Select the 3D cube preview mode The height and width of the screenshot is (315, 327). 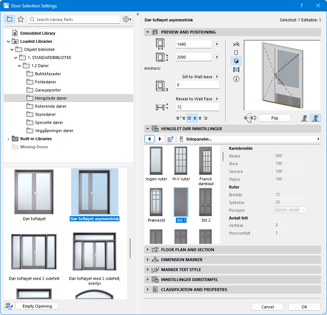[236, 61]
